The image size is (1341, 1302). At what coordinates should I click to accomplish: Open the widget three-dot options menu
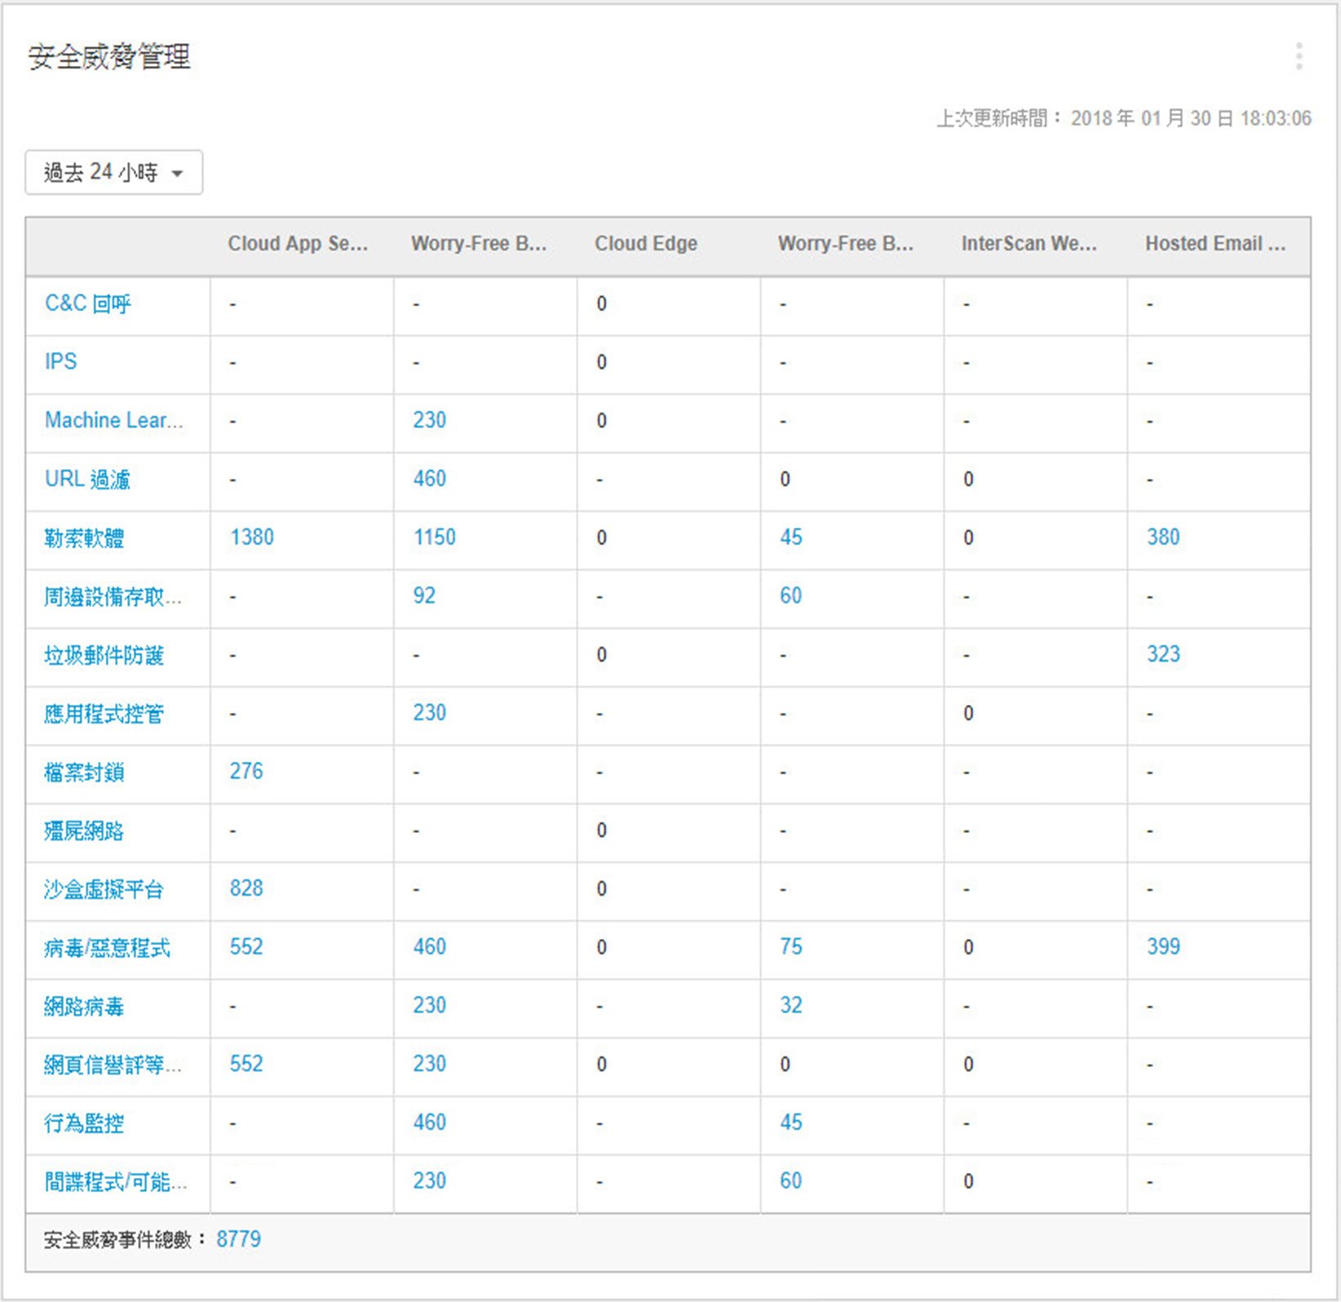[x=1299, y=56]
